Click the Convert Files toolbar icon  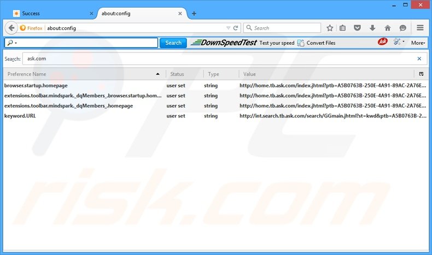[x=301, y=43]
